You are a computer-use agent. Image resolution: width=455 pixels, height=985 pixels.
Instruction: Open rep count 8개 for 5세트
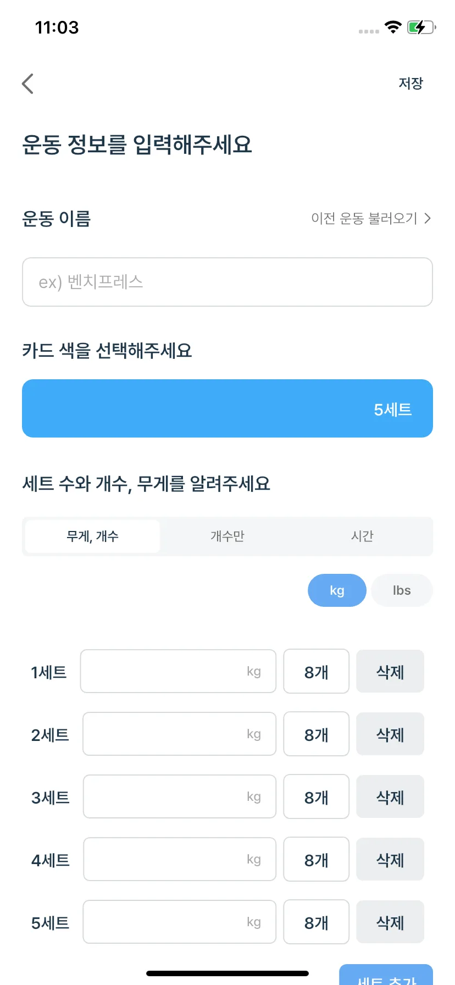tap(317, 922)
